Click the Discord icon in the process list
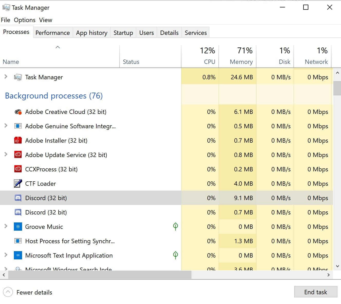341x304 pixels. pos(18,198)
